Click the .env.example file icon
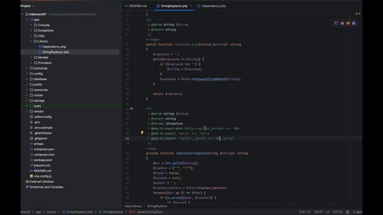The image size is (383, 215). (x=31, y=127)
